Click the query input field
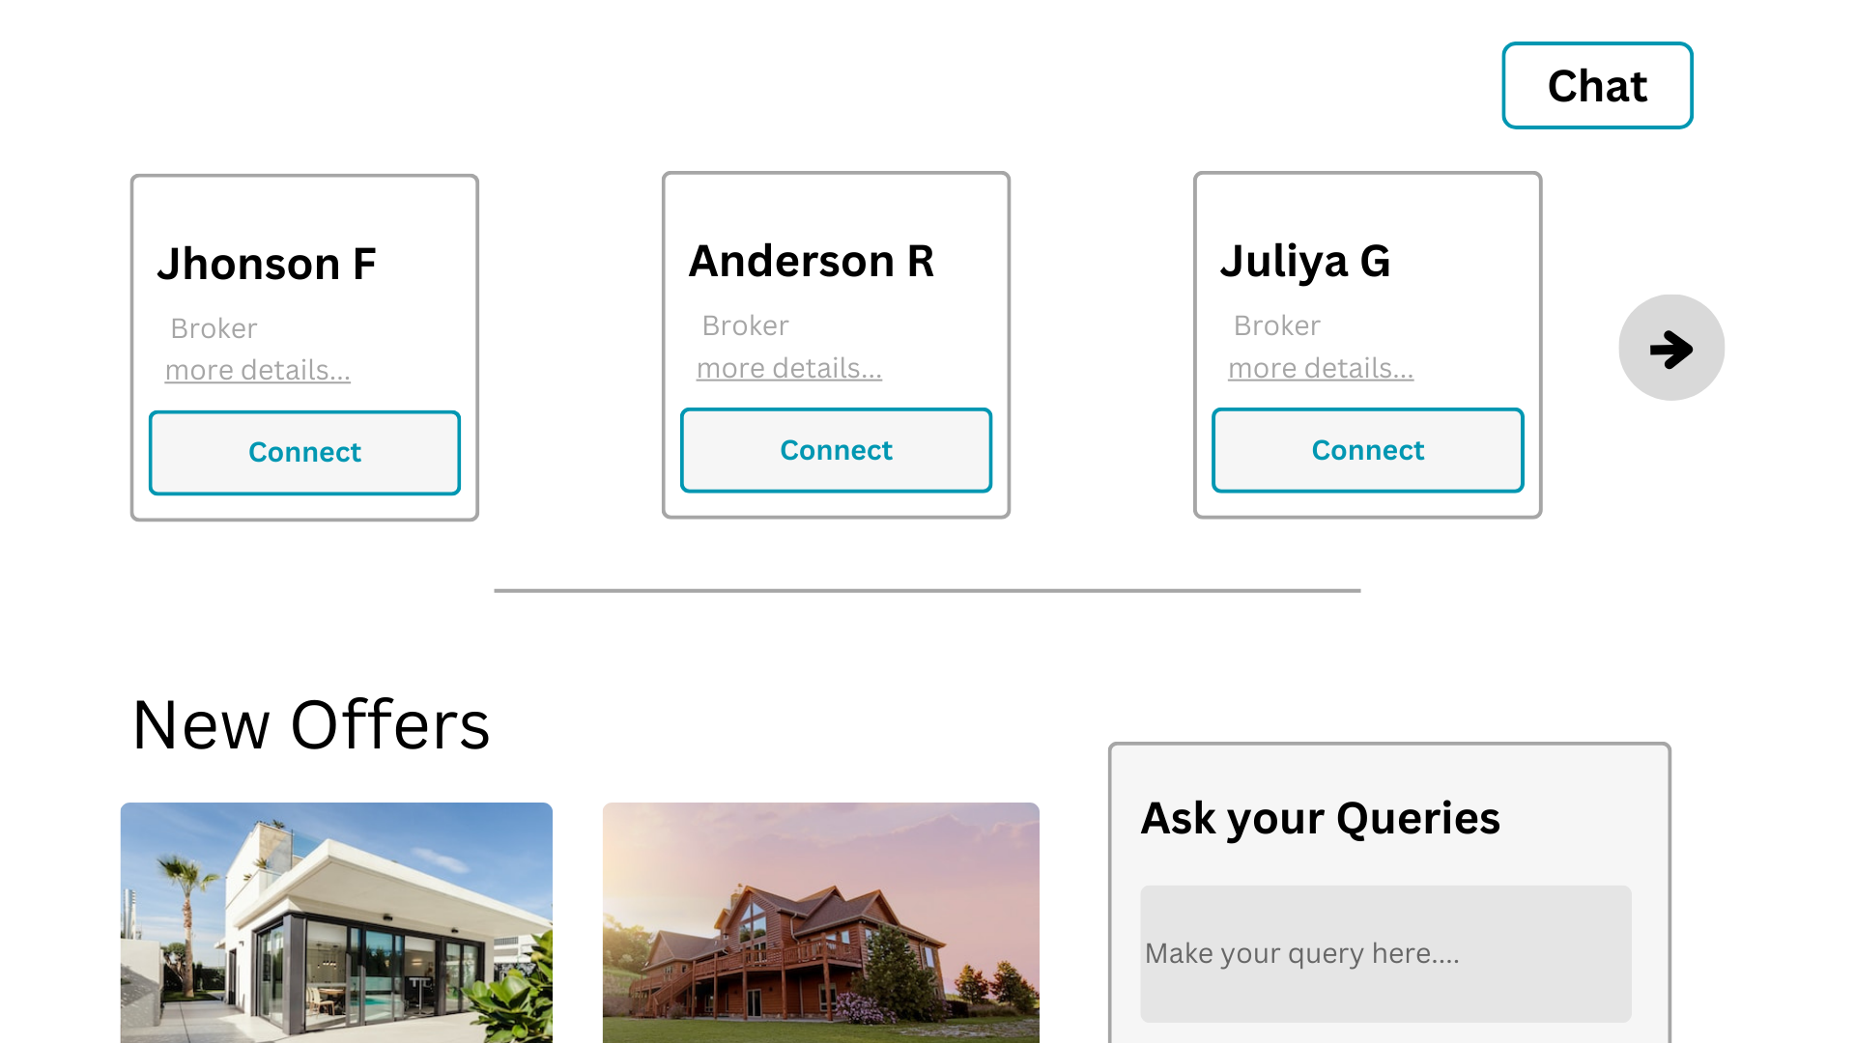Image resolution: width=1855 pixels, height=1043 pixels. point(1384,953)
